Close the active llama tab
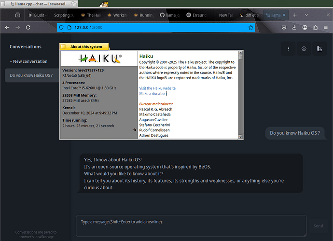Image resolution: width=333 pixels, height=241 pixels. (284, 15)
